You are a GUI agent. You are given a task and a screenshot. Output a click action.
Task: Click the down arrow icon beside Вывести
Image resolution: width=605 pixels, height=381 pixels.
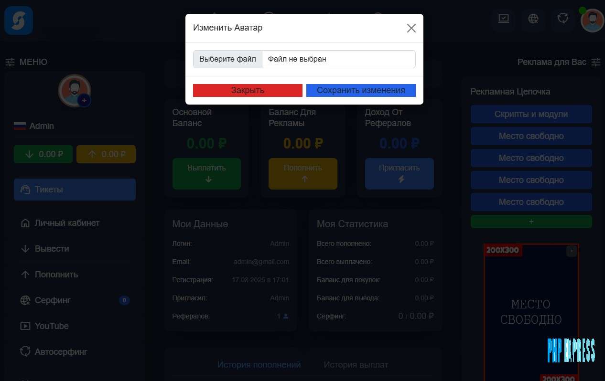(x=25, y=249)
